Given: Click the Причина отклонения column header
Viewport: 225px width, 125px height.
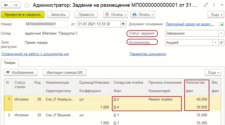Looking at the screenshot, I should click(165, 83).
